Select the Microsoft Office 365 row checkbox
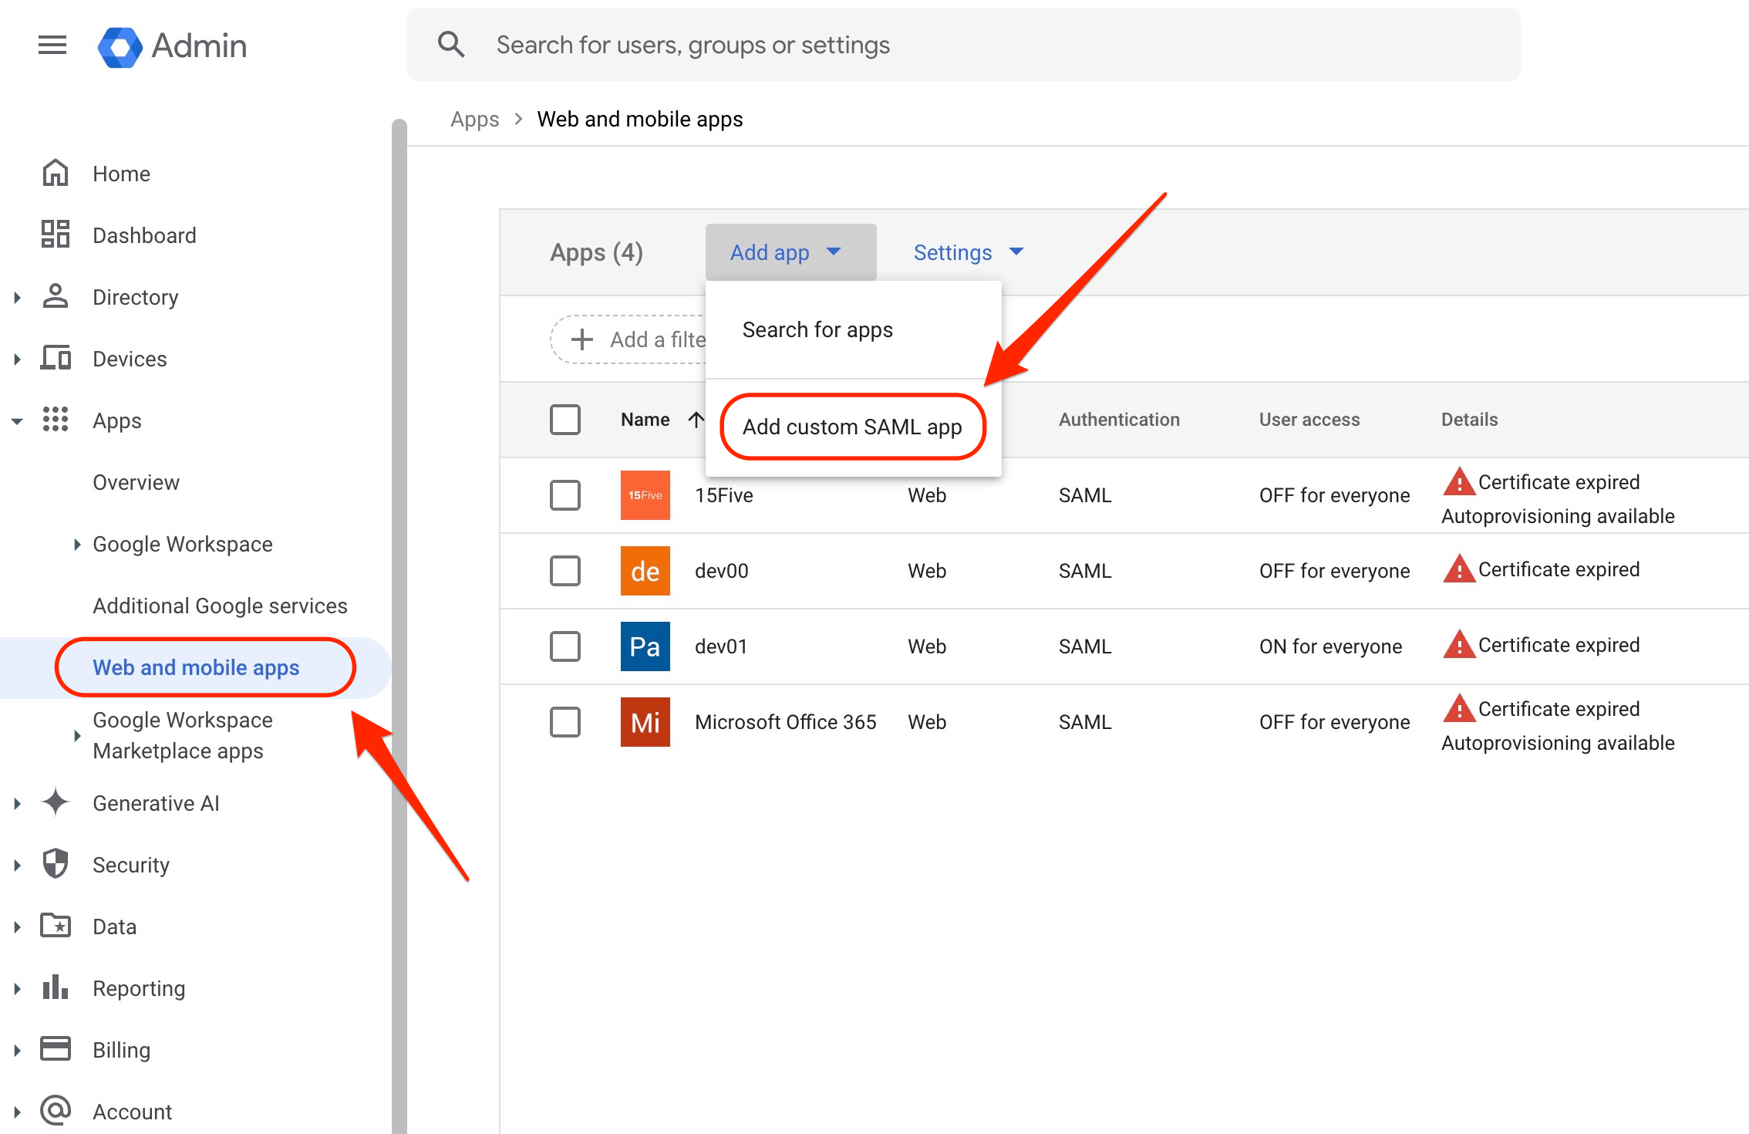This screenshot has height=1134, width=1749. coord(565,722)
